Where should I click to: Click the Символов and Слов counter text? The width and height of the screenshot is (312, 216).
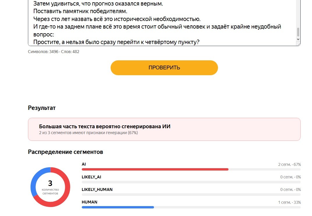[54, 52]
